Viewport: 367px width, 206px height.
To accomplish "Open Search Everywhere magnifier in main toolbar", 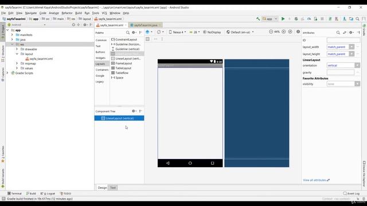I will coord(357,19).
